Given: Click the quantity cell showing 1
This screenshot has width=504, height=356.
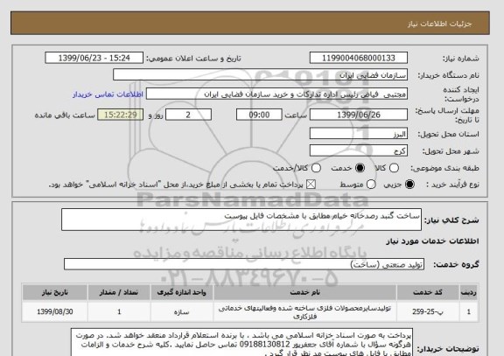Looking at the screenshot, I should click(x=119, y=311).
